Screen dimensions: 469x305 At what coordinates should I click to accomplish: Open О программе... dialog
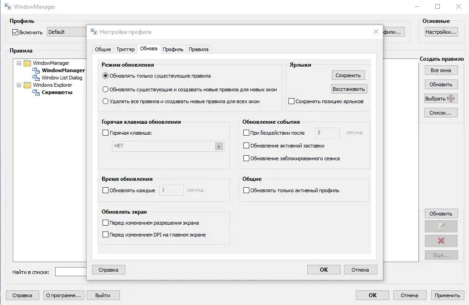tap(63, 295)
